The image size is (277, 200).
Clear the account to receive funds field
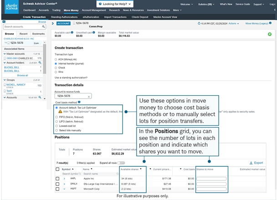coord(89,97)
